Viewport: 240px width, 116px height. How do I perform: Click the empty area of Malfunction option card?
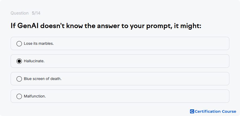pyautogui.click(x=138, y=96)
